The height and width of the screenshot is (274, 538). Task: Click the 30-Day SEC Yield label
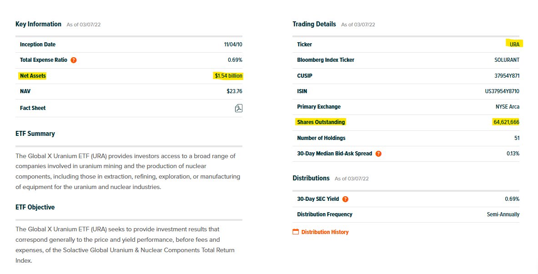click(x=318, y=199)
